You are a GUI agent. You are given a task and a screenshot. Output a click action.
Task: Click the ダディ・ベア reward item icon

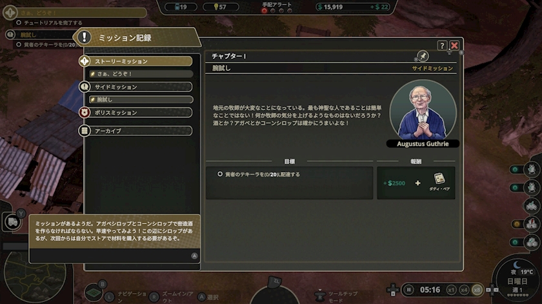pos(439,178)
